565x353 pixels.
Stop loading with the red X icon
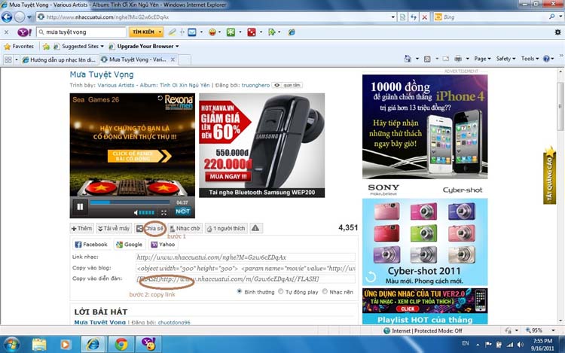tap(425, 17)
